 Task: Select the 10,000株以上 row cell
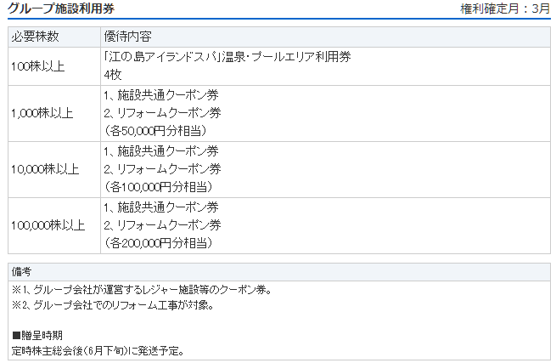pyautogui.click(x=44, y=169)
